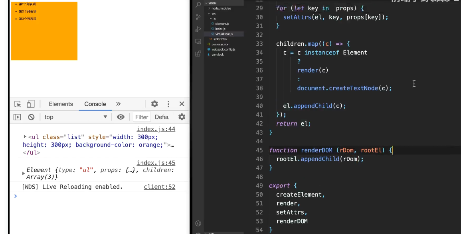
Task: Expand the logged Element object
Action: pyautogui.click(x=24, y=174)
